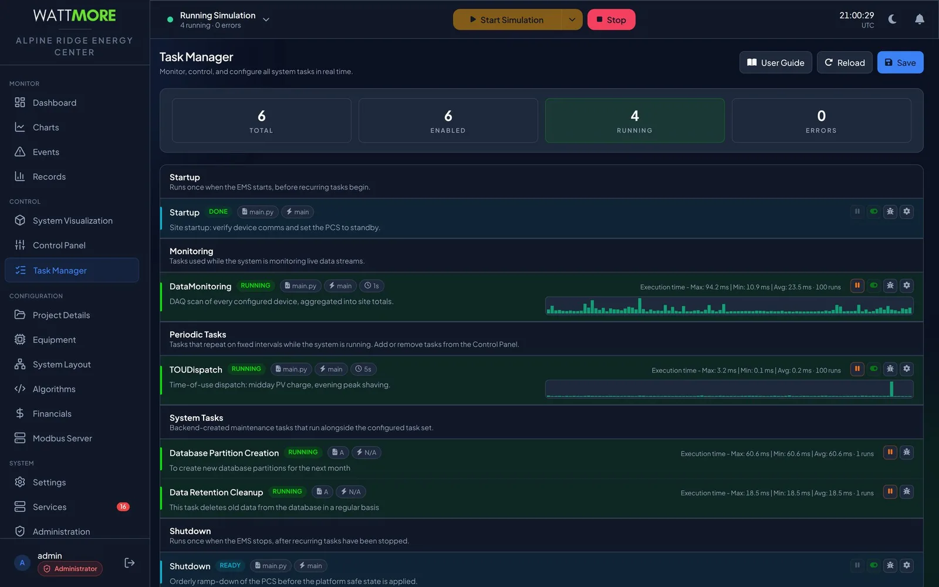Click the DataMonitoring execution time chart
Viewport: 939px width, 587px height.
(729, 306)
